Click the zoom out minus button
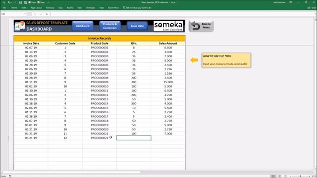Image resolution: width=317 pixels, height=178 pixels. click(291, 176)
